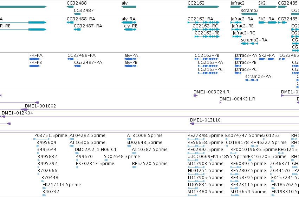This screenshot has width=299, height=197.
Task: Open EST EK302313.5prime
Action: tap(95, 164)
